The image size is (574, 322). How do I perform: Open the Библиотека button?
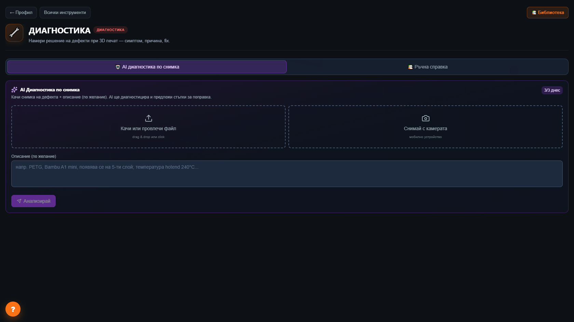tap(548, 13)
